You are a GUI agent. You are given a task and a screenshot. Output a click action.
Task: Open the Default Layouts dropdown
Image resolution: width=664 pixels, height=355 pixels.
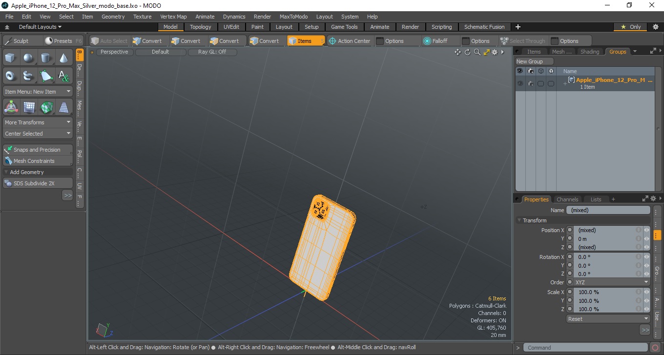pos(40,27)
